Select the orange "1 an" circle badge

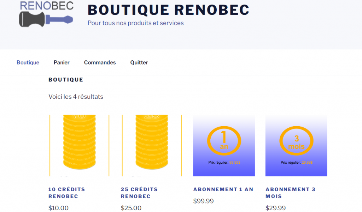224,140
